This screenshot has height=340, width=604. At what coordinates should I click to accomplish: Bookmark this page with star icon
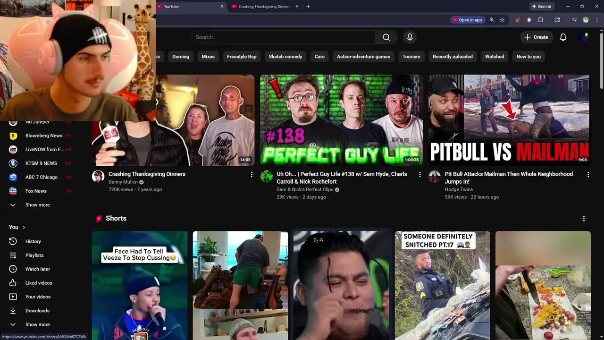click(x=502, y=20)
